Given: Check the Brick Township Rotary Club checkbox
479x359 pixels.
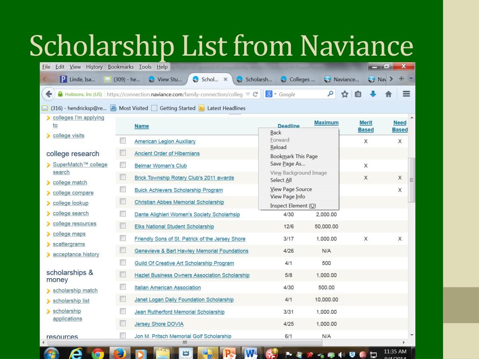Looking at the screenshot, I should (123, 177).
